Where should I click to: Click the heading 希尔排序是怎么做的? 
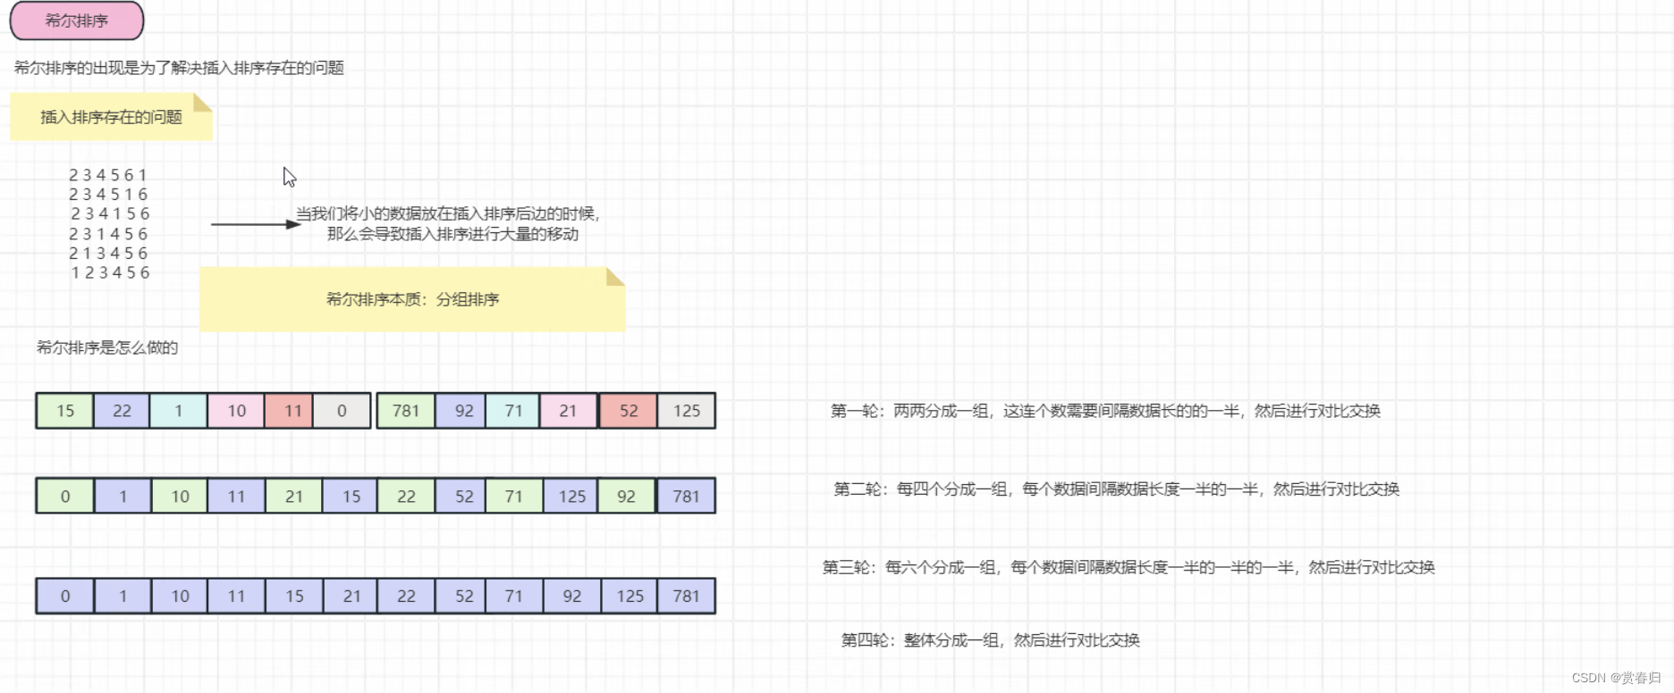coord(107,347)
